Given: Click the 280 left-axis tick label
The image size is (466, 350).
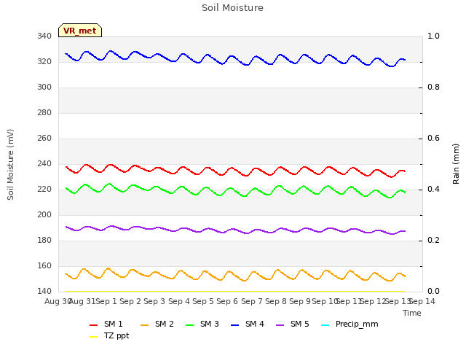Looking at the screenshot, I should pyautogui.click(x=44, y=113).
